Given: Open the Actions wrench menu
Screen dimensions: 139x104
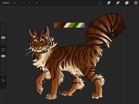Looking at the screenshot, I should [x=14, y=3].
